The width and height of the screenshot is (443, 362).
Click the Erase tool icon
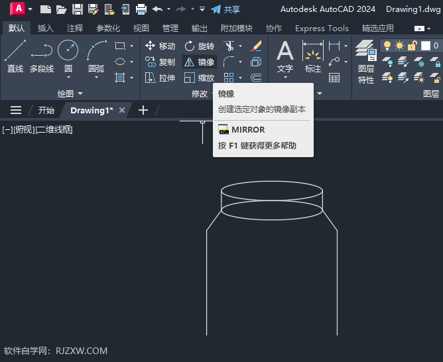tap(256, 46)
